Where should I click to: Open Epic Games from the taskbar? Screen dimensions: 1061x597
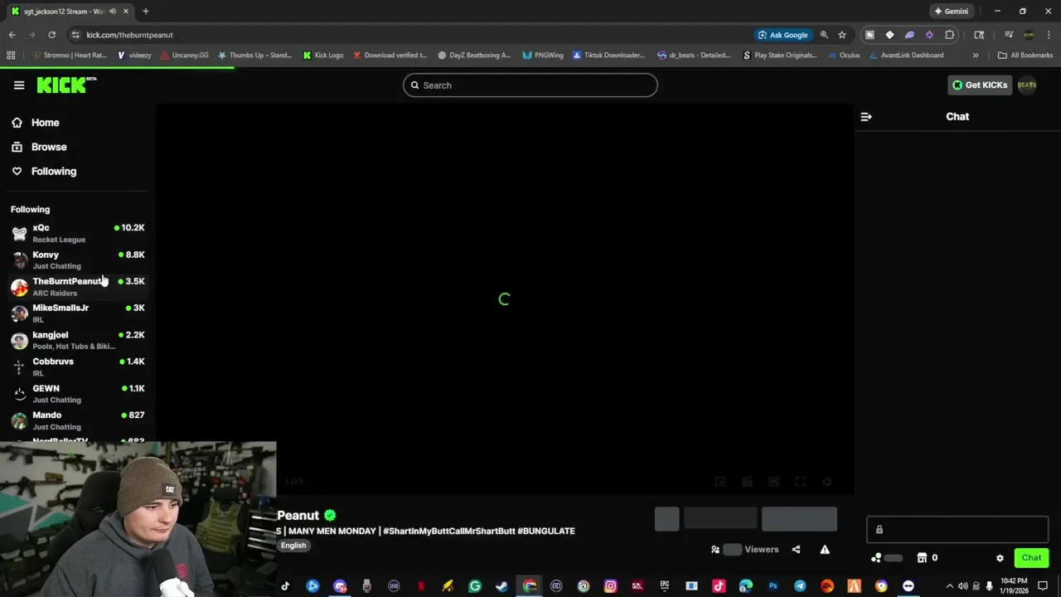[664, 586]
